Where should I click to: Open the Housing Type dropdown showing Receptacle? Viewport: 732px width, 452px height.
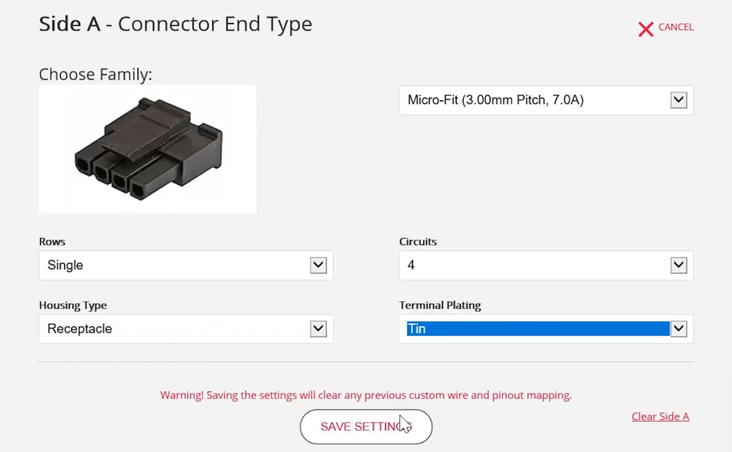tap(185, 329)
